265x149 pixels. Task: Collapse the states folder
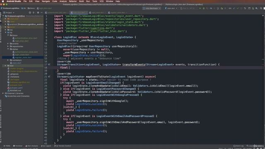(8, 49)
